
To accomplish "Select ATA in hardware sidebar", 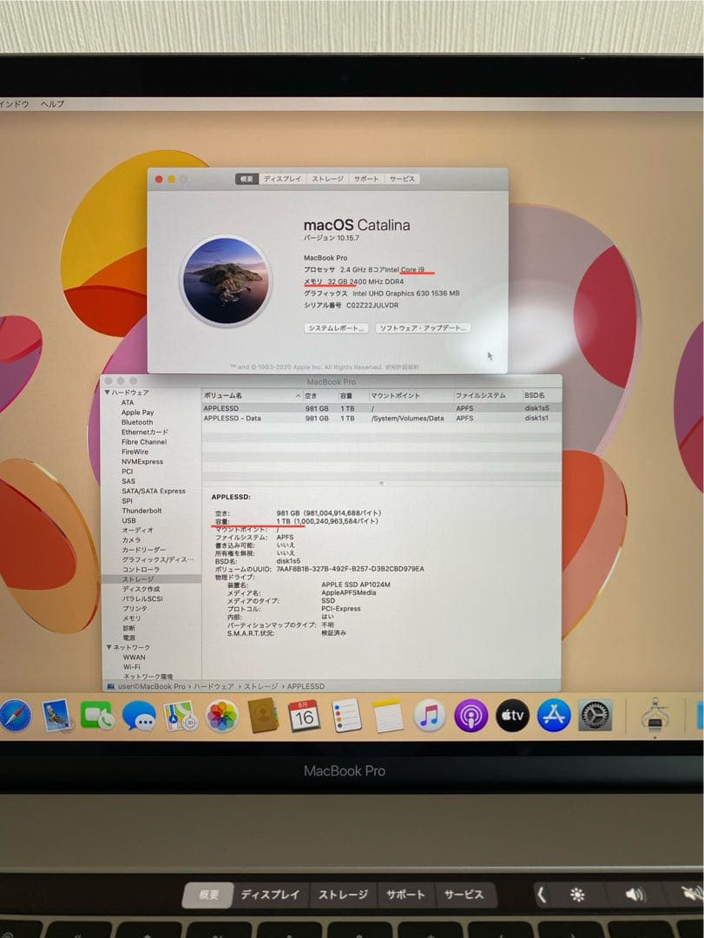I will coord(128,403).
